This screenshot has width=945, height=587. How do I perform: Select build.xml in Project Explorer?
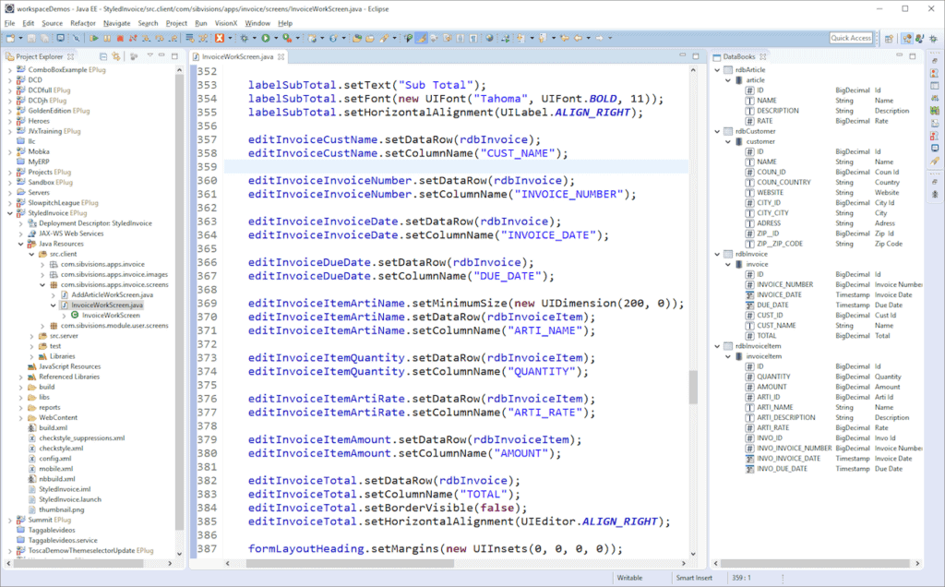point(53,428)
